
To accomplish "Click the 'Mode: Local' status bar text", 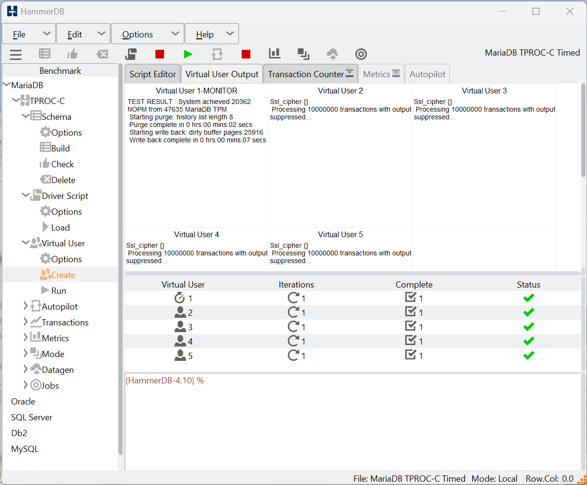I will [x=494, y=478].
